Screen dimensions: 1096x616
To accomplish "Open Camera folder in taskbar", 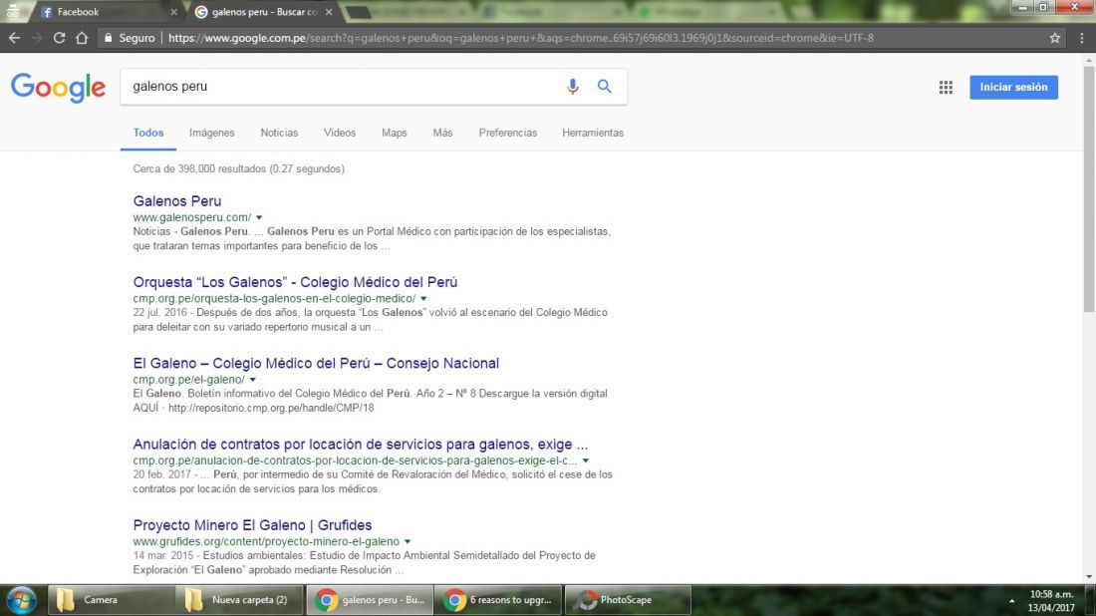I will [x=112, y=600].
